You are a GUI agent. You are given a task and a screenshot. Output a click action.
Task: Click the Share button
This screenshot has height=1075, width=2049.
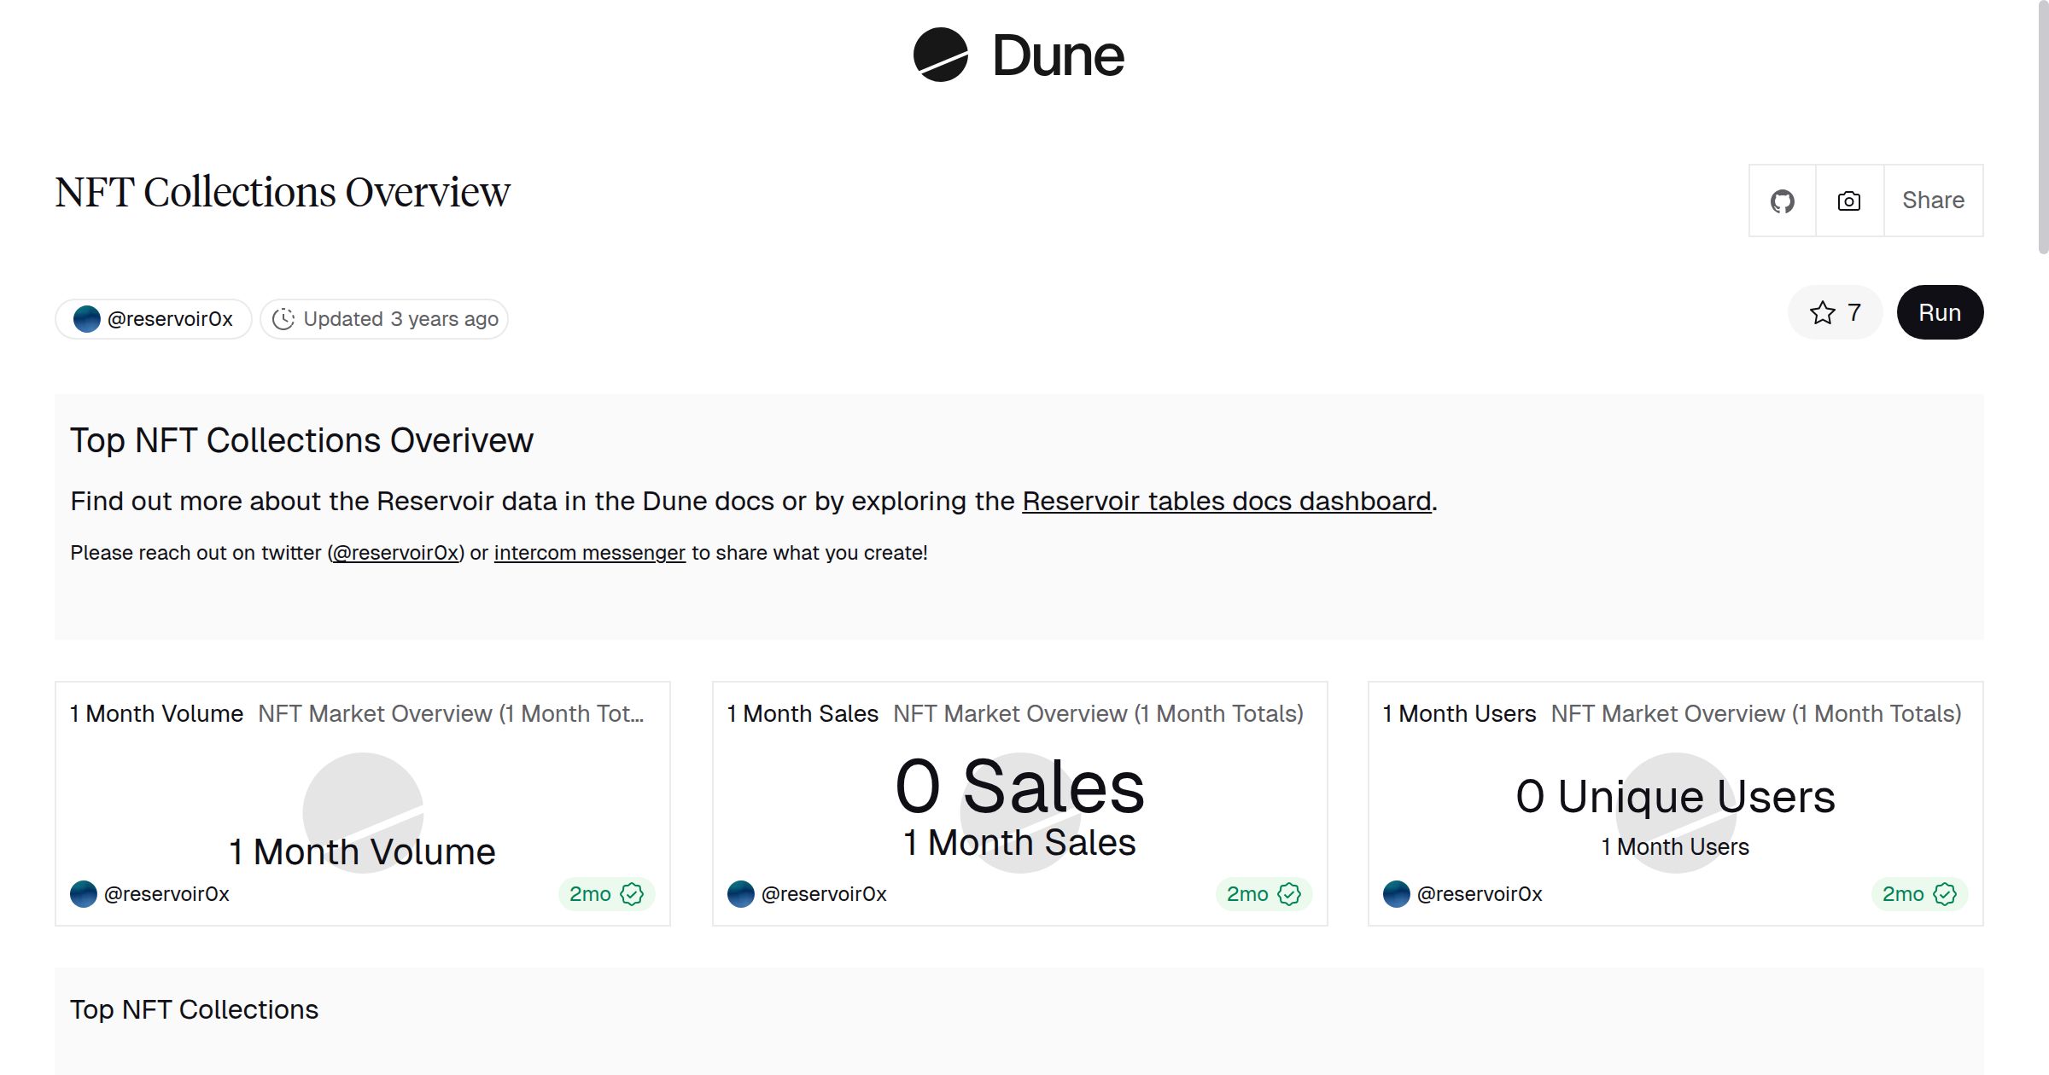1933,200
